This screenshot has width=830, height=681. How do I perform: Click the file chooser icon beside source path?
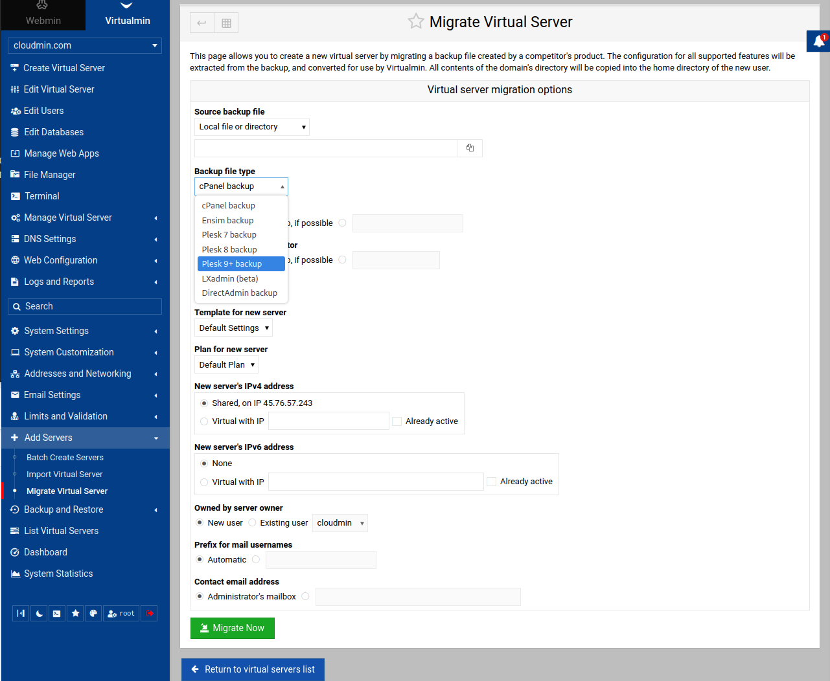[x=470, y=148]
